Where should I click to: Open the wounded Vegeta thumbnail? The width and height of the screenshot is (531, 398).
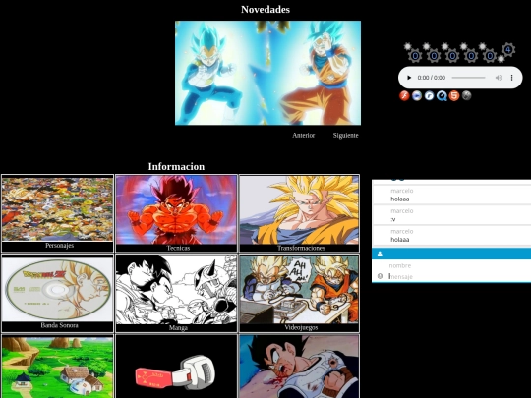(299, 367)
